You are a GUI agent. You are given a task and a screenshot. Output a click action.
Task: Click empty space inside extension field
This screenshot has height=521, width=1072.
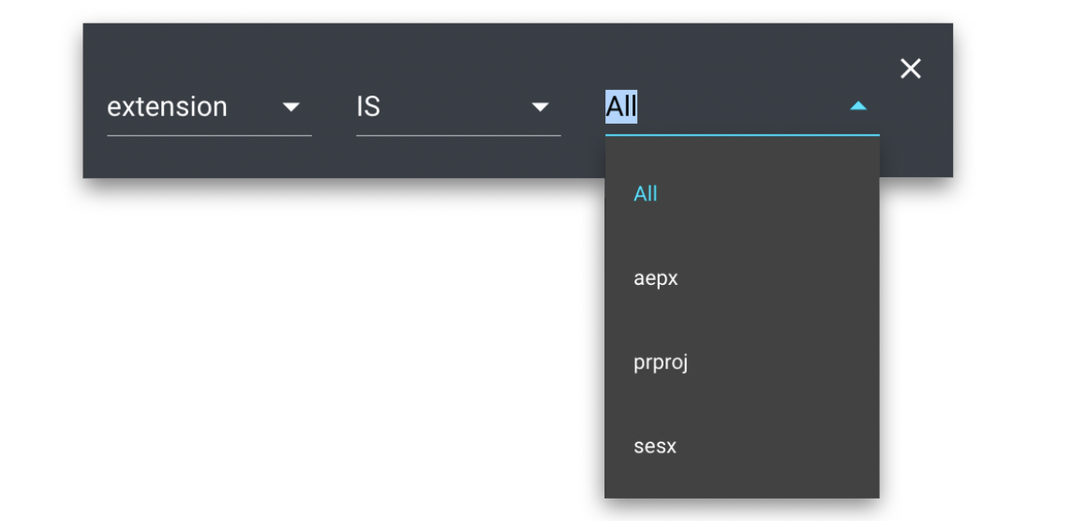(253, 107)
